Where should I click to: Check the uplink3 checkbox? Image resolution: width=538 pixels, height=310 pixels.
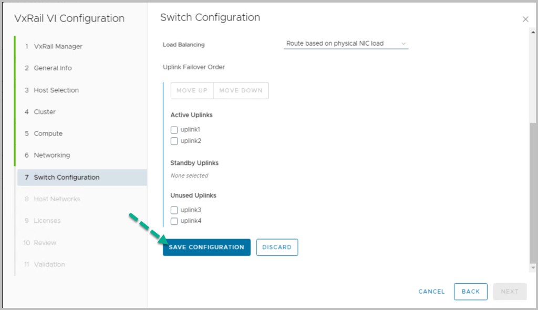(174, 210)
